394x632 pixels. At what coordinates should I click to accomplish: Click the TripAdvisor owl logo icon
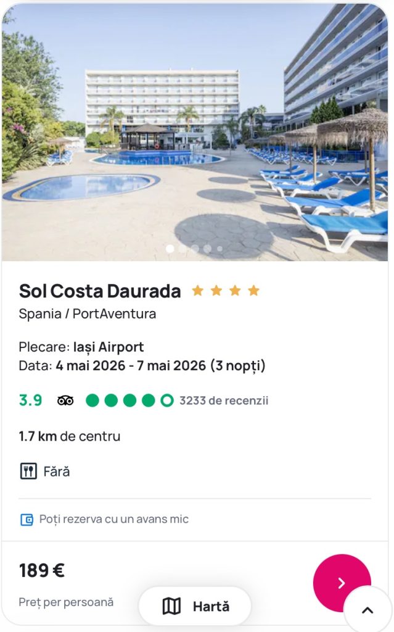point(65,401)
